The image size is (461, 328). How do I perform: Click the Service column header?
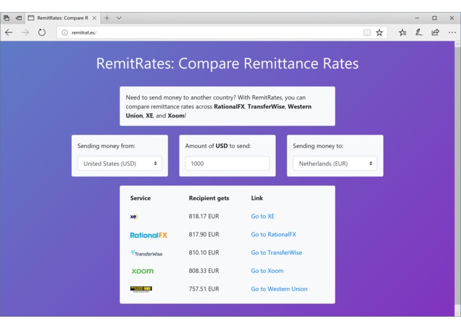(x=140, y=198)
